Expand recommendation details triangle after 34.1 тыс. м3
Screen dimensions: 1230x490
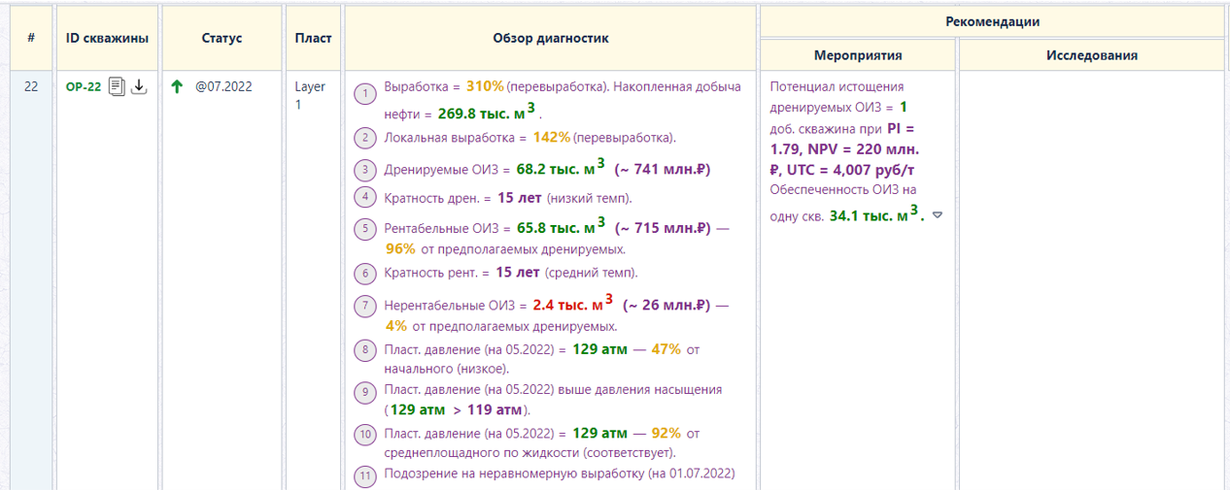coord(937,215)
